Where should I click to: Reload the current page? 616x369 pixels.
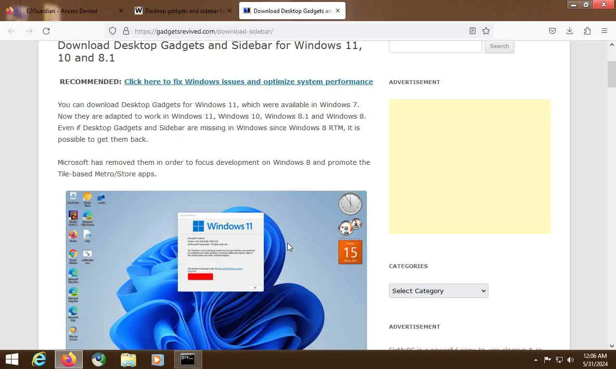tap(46, 31)
